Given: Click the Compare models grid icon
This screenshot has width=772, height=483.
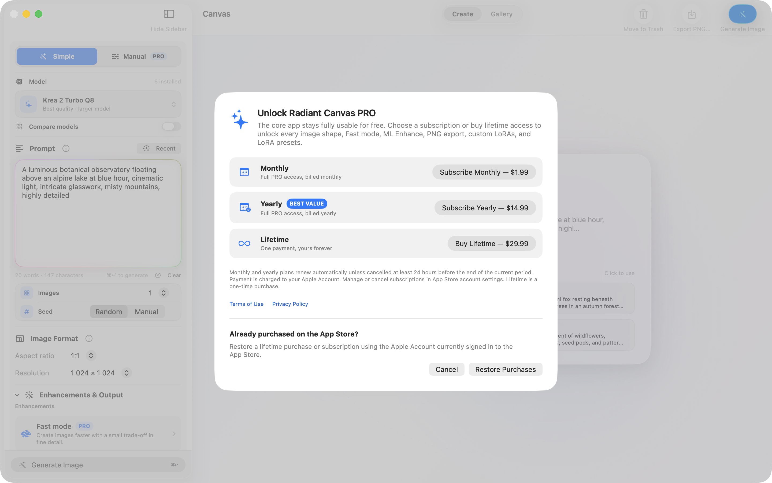Looking at the screenshot, I should click(19, 127).
